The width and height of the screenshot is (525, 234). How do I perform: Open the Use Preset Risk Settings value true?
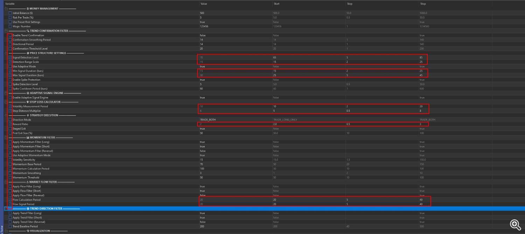pyautogui.click(x=202, y=22)
